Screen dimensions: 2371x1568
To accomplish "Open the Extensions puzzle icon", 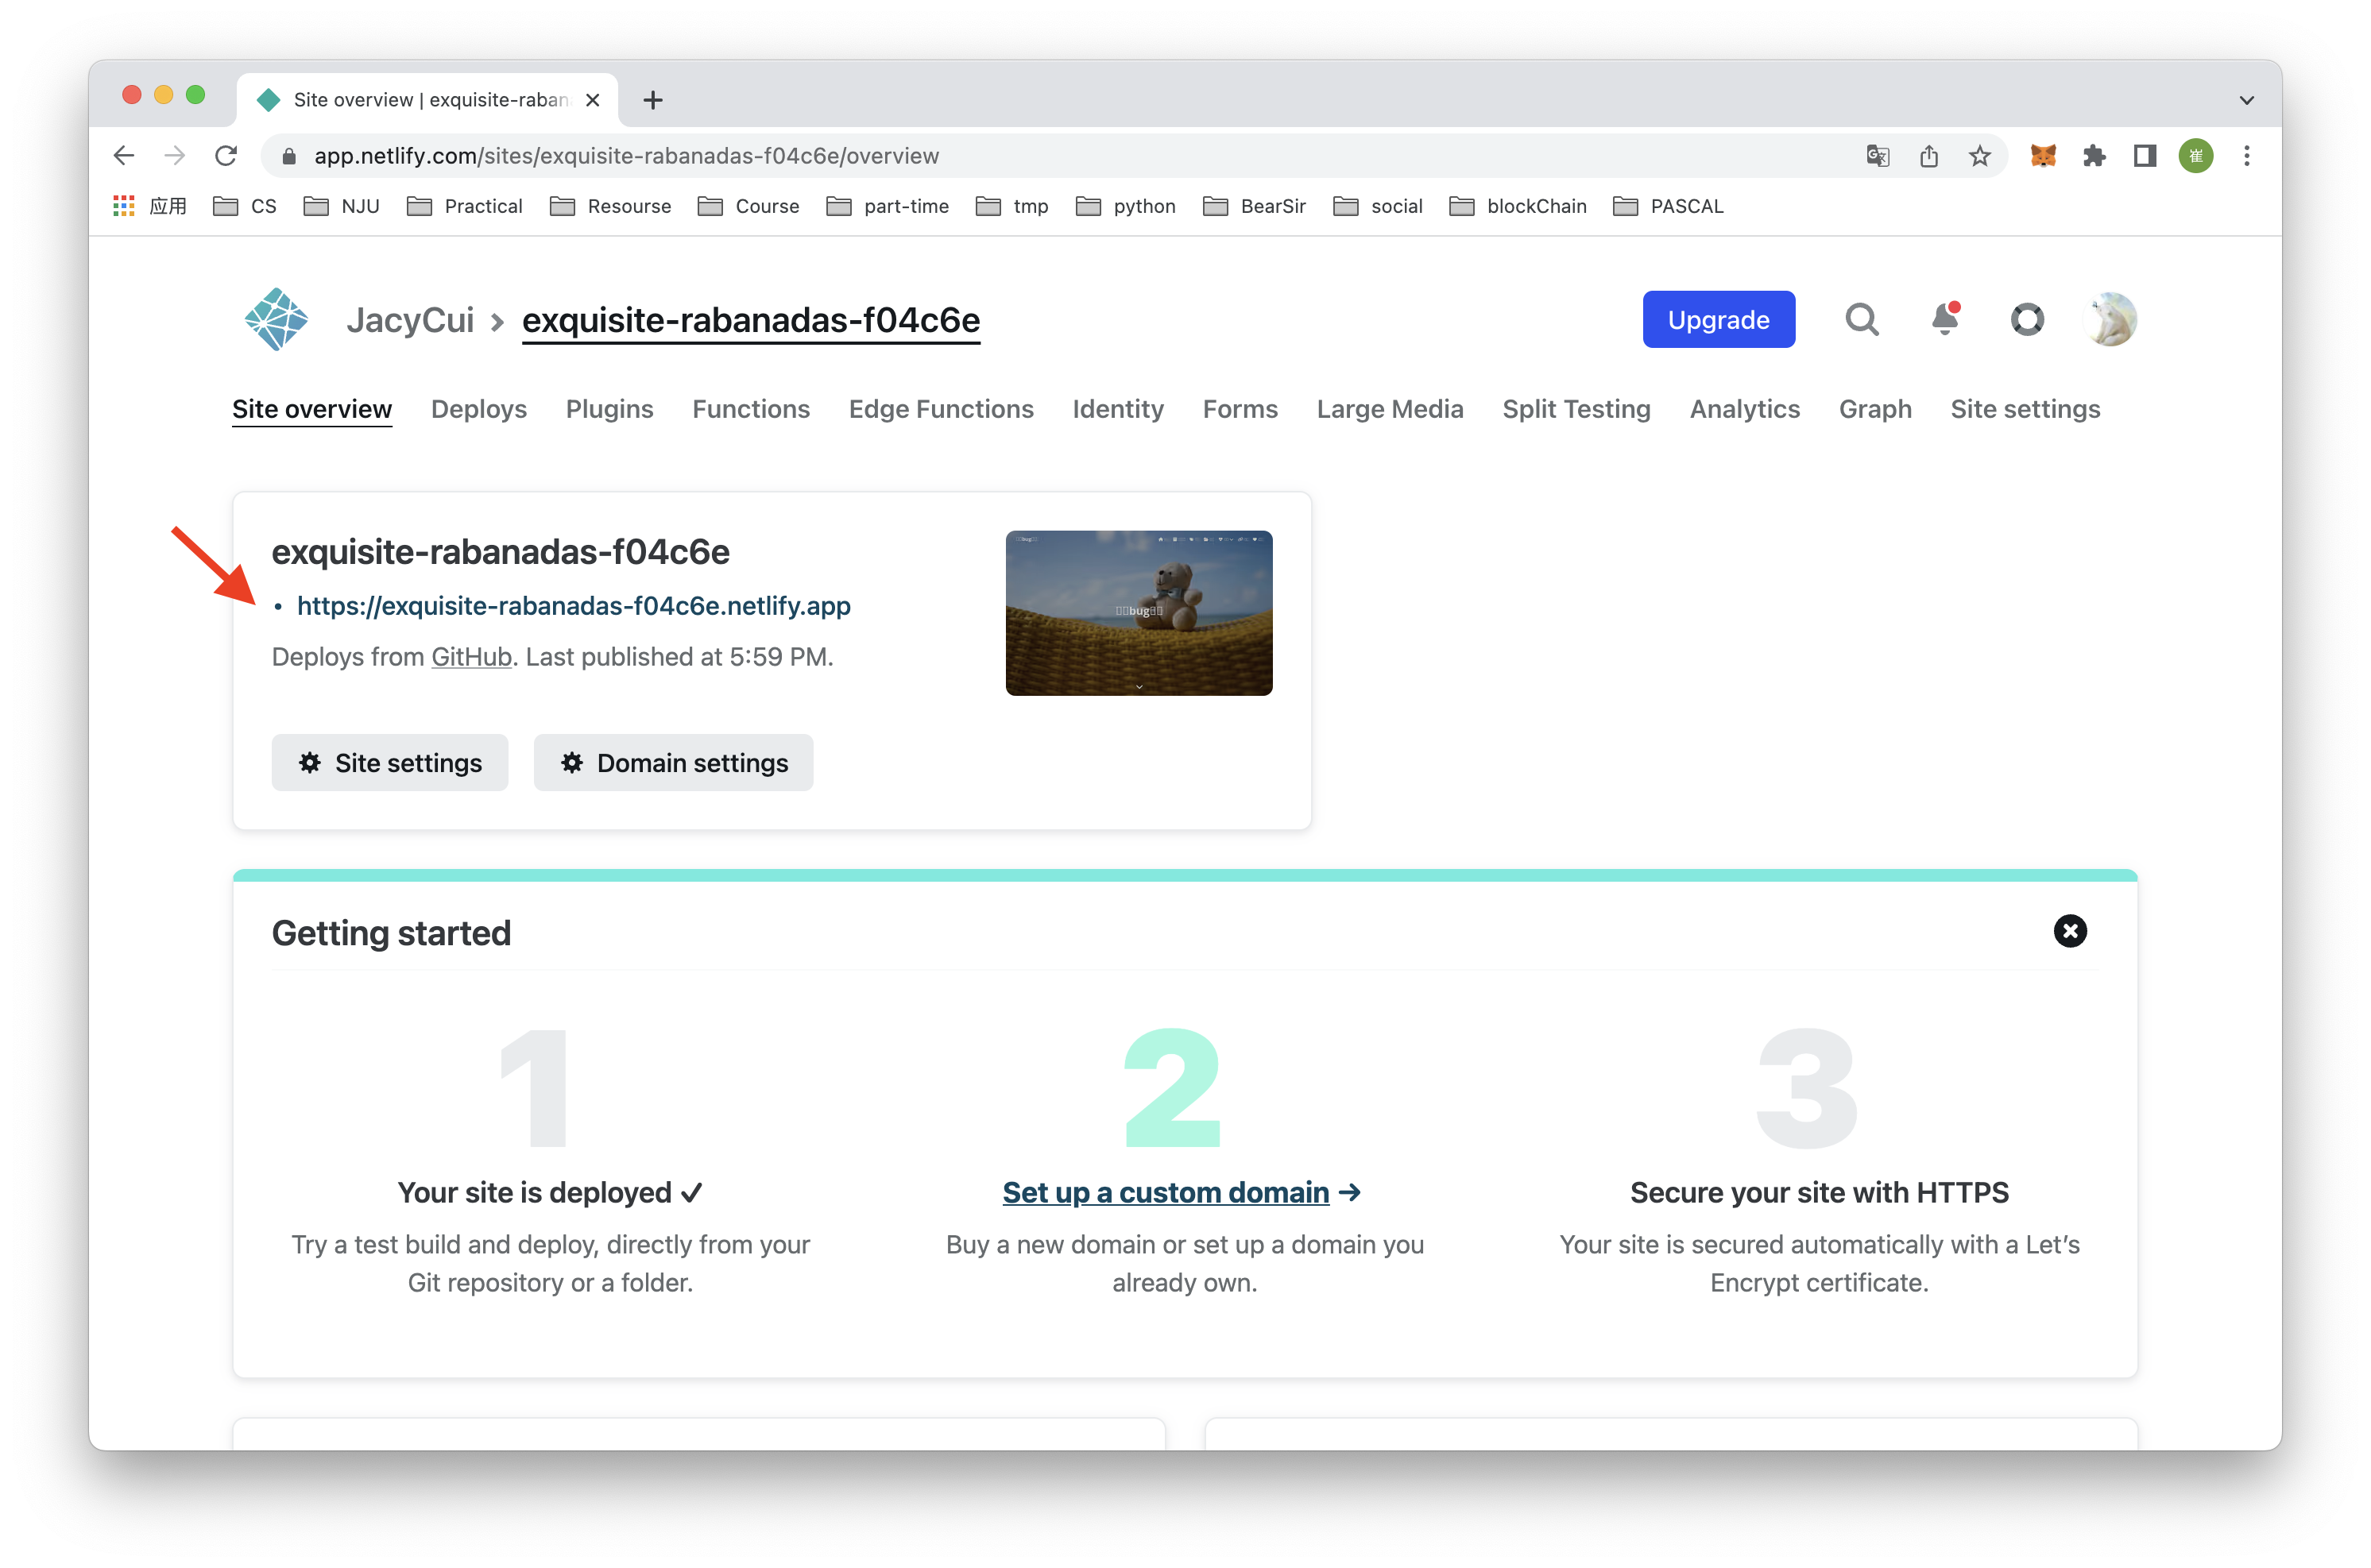I will pyautogui.click(x=2095, y=156).
